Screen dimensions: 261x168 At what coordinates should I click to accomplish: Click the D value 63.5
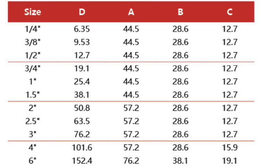82,122
